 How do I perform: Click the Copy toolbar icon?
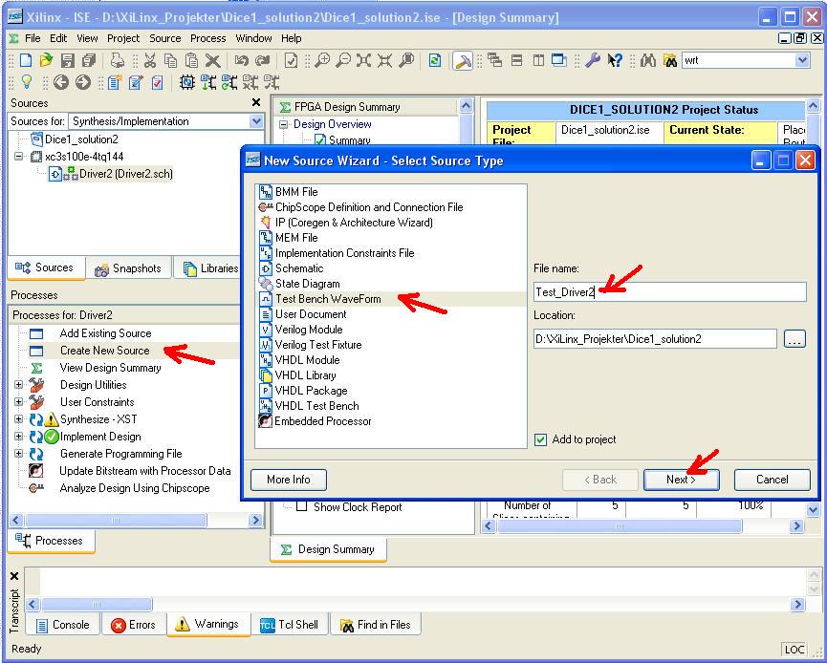point(171,60)
